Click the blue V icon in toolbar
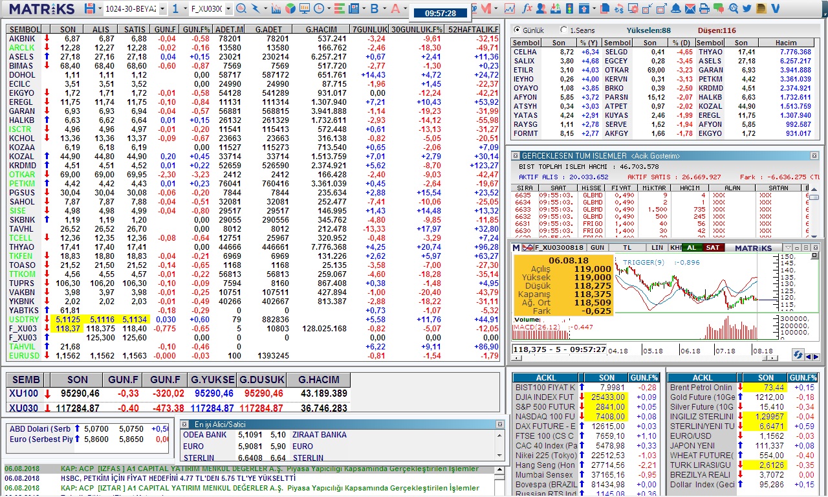Viewport: 828px width, 497px height. (775, 8)
